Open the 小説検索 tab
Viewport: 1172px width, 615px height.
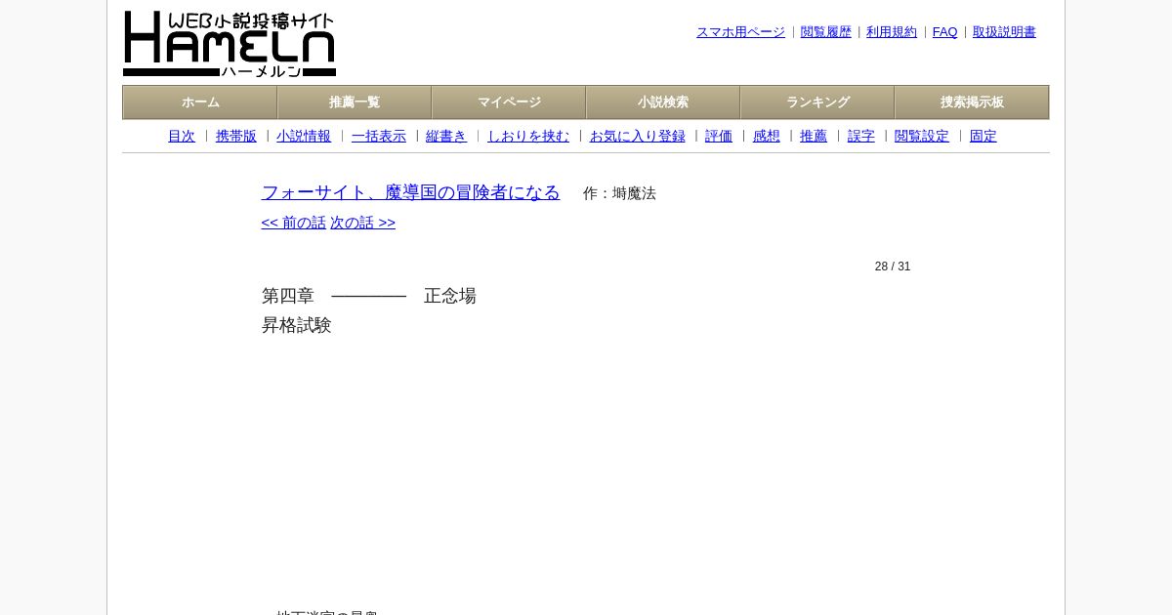click(x=663, y=102)
